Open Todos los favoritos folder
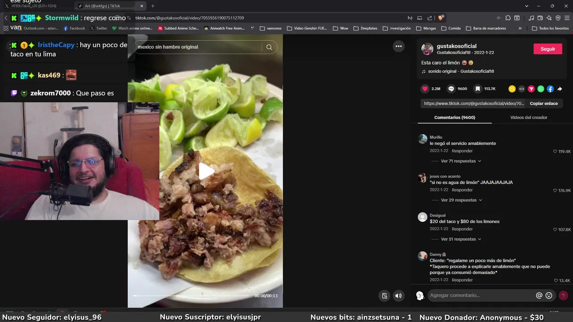The width and height of the screenshot is (573, 322). pos(550,28)
